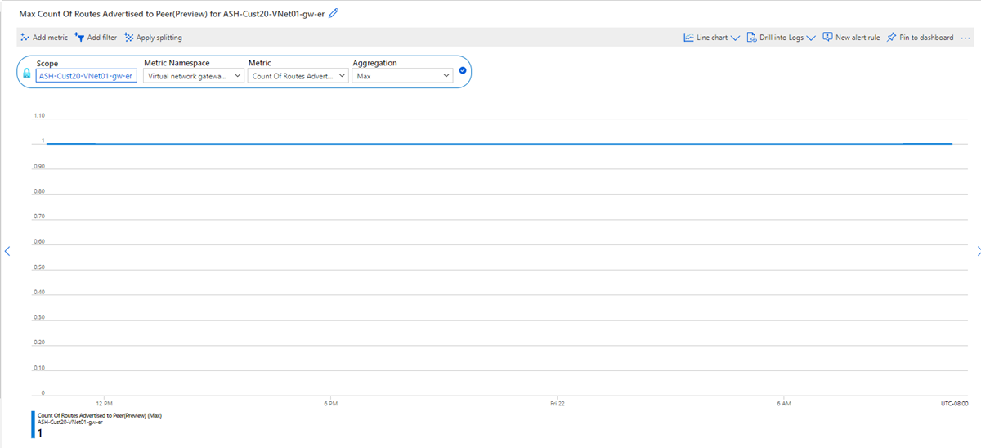
Task: Open the Metric dropdown list
Action: coord(299,75)
